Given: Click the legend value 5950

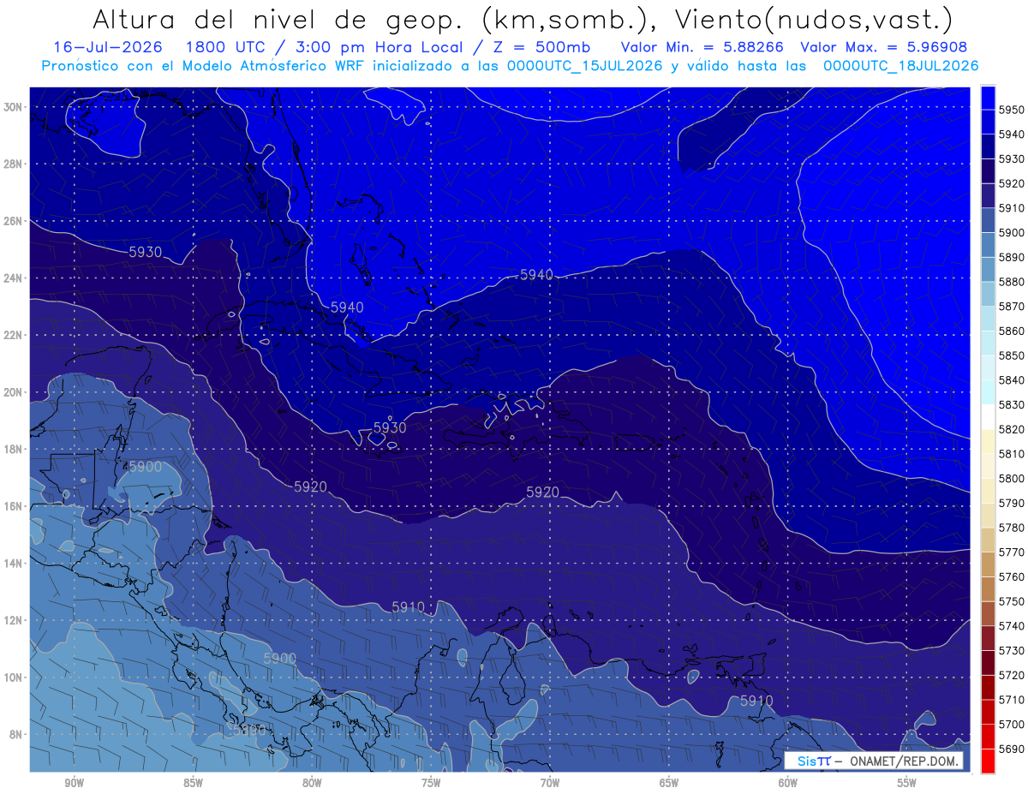Looking at the screenshot, I should tap(1011, 110).
